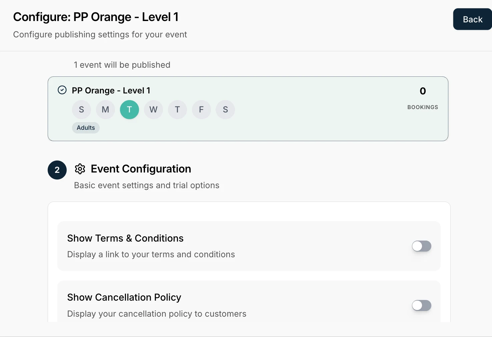Screen dimensions: 492x337
Task: Click the 'Show Terms & Conditions' label
Action: coord(125,238)
